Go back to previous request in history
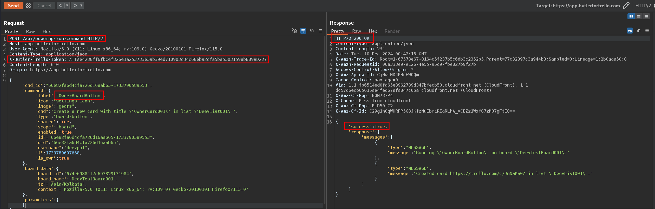Screen dimensions: 655x209 (x=60, y=5)
